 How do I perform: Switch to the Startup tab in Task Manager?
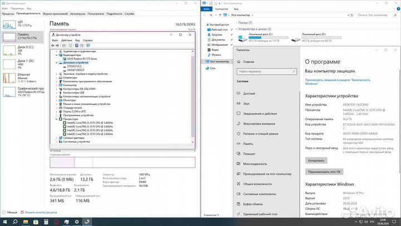(x=78, y=13)
